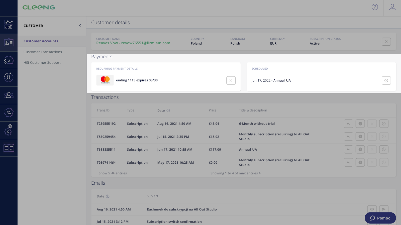Click the Transactions Date info icon
This screenshot has height=225, width=401.
pos(168,110)
